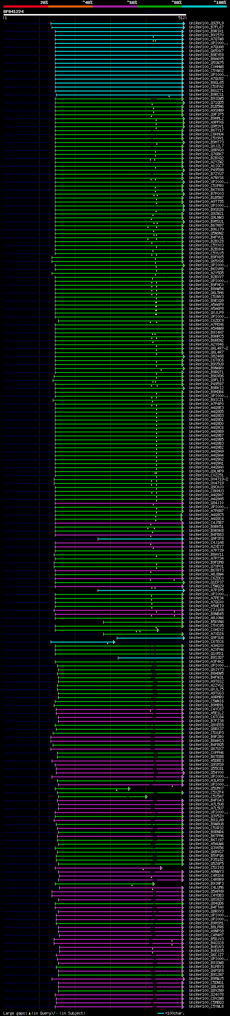Select the UniRef100_Q84QD6 label
Screen dimensions: 230x1016
206,903
